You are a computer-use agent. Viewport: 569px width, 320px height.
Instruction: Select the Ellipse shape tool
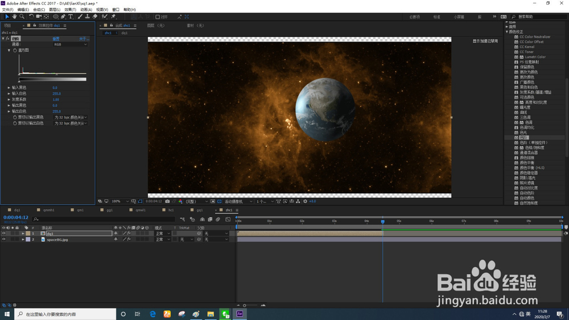[56, 16]
